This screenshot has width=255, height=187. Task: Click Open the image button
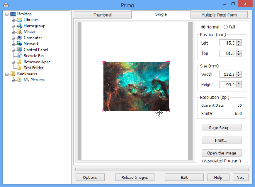coord(222,153)
